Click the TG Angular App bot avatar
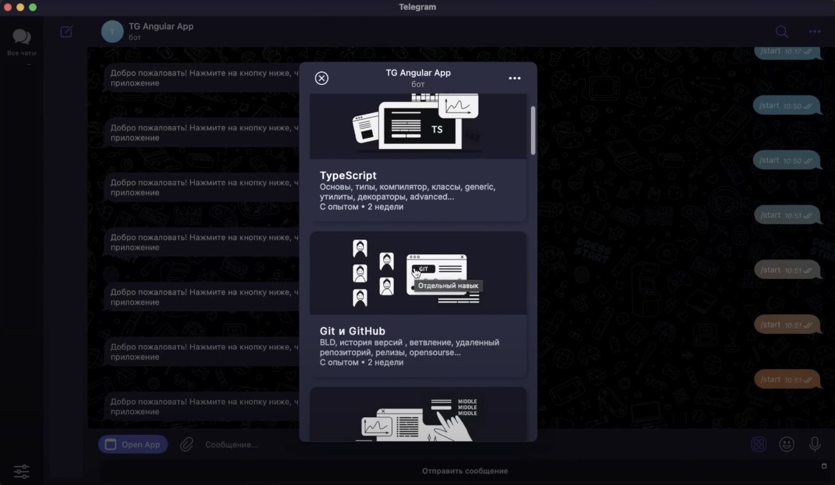The width and height of the screenshot is (835, 485). [x=112, y=31]
